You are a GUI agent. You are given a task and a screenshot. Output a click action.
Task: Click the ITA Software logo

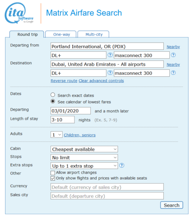(19, 13)
